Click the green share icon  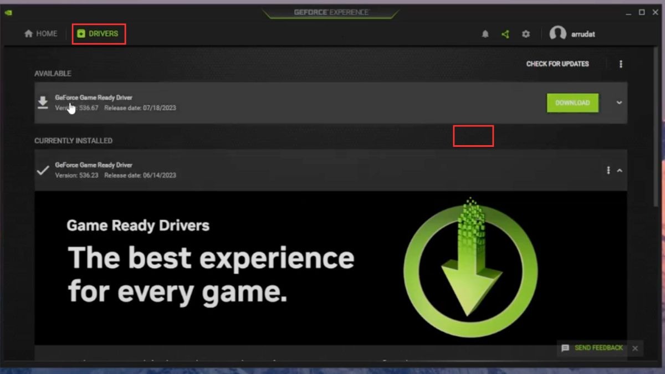tap(505, 34)
